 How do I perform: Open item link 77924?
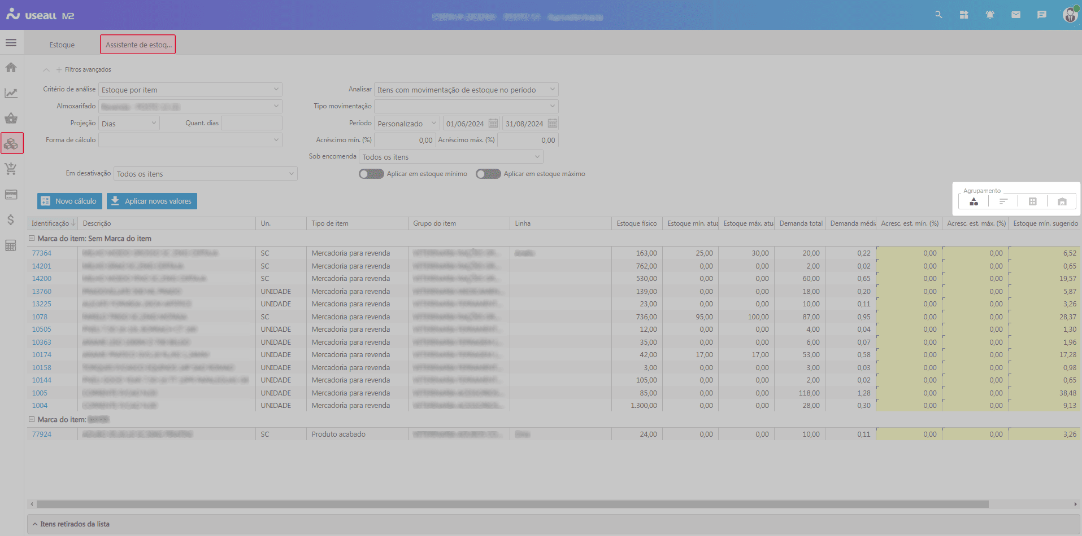[42, 434]
